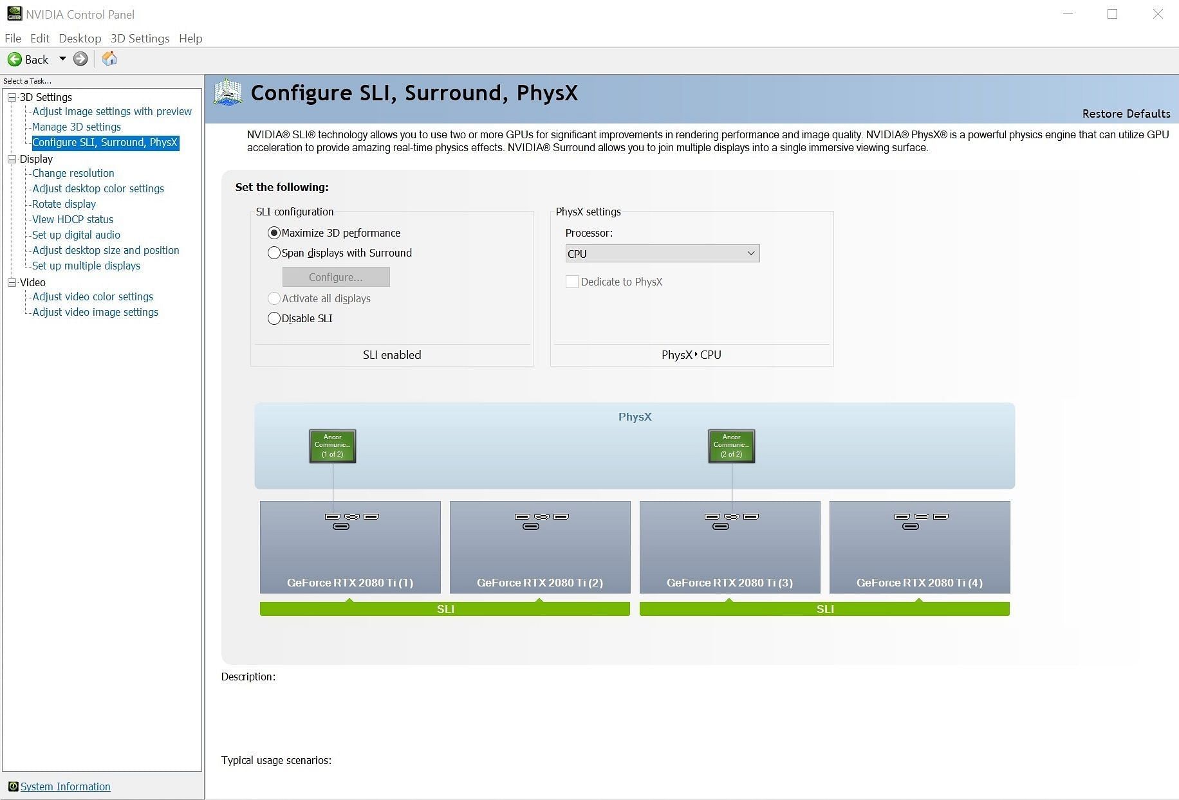
Task: Minimize the NVIDIA Control Panel window
Action: coord(1068,14)
